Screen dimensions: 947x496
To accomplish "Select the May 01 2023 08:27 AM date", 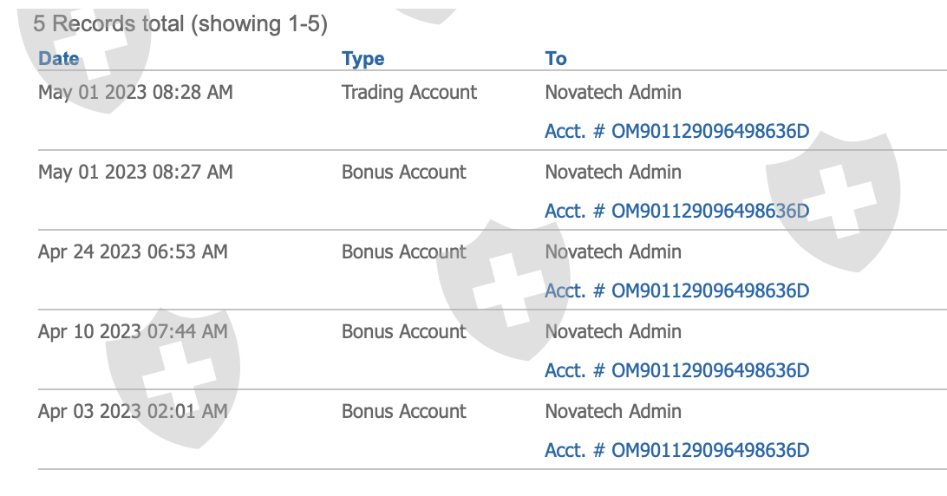I will coord(135,172).
